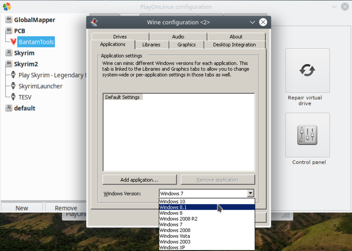The height and width of the screenshot is (251, 352).
Task: Roll up the Wine configuration window chevron
Action: click(252, 22)
